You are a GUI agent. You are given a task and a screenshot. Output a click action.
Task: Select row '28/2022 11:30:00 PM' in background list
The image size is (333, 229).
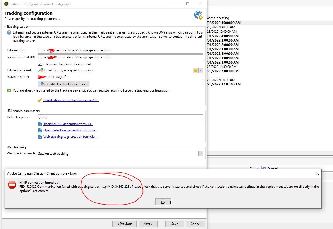pos(270,67)
